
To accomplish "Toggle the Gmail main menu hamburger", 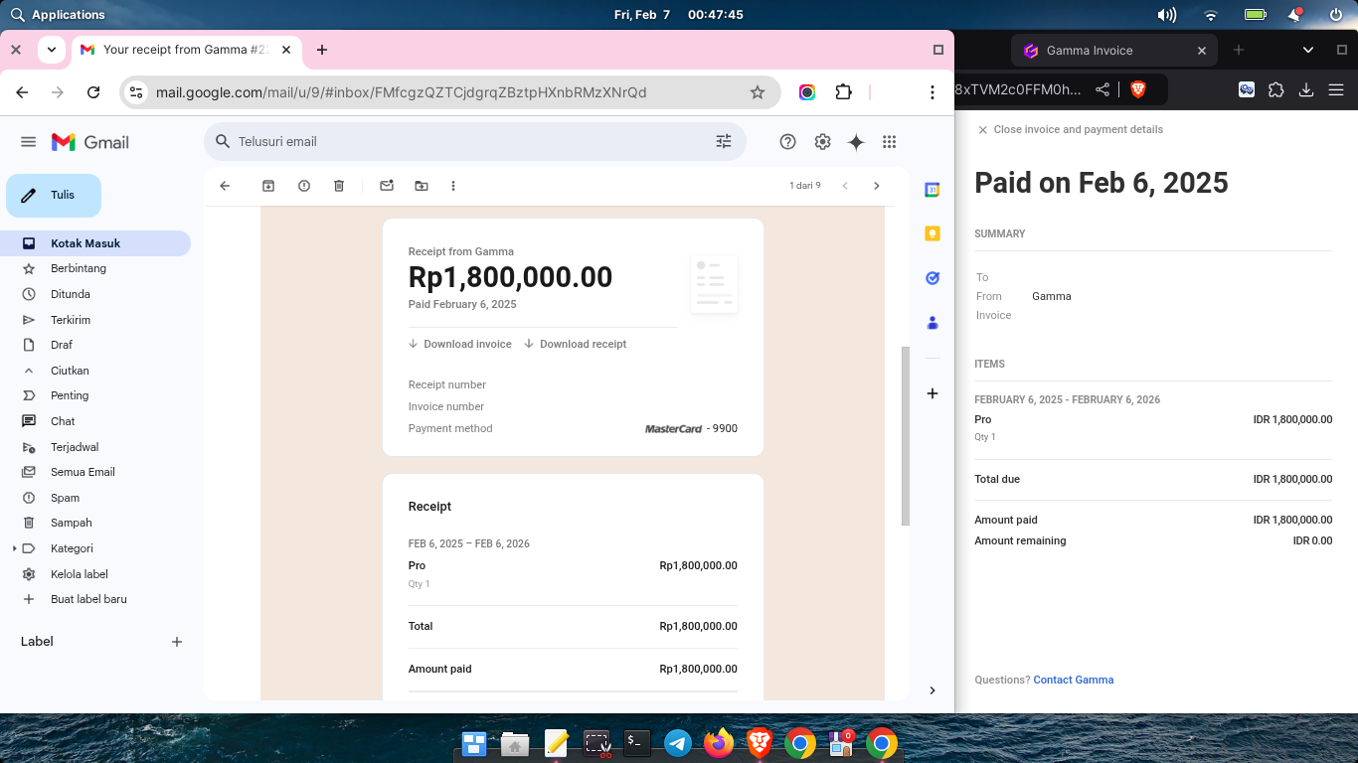I will pyautogui.click(x=28, y=142).
